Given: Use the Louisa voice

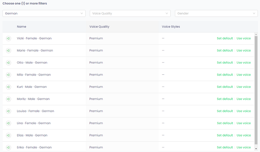Looking at the screenshot, I should point(243,111).
